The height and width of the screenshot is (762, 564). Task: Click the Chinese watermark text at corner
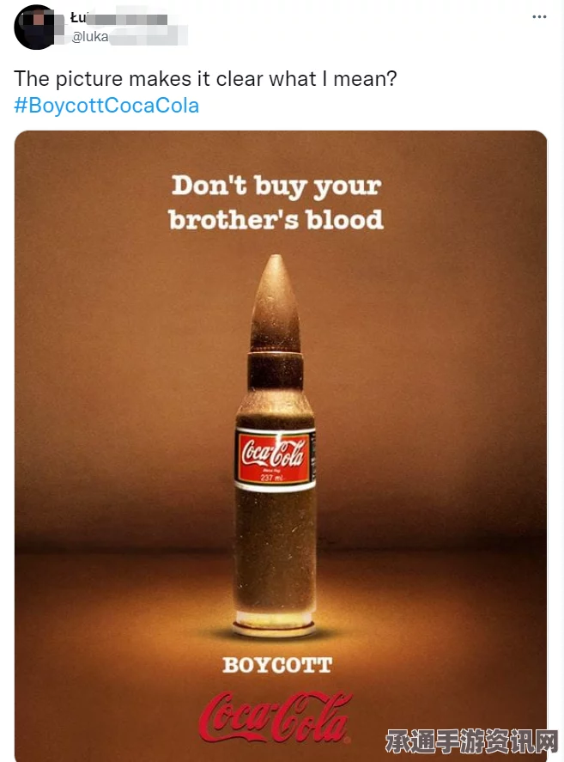click(x=472, y=741)
